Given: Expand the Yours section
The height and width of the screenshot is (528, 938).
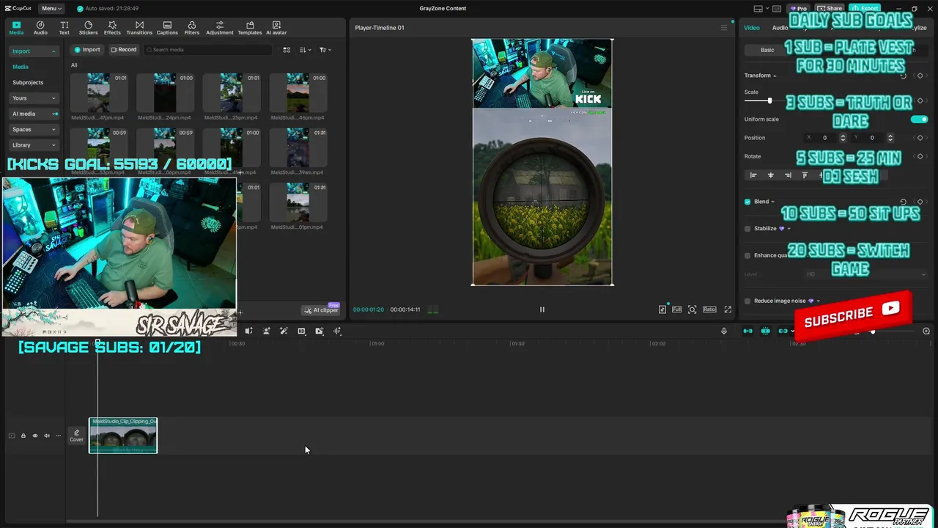Looking at the screenshot, I should click(x=34, y=98).
